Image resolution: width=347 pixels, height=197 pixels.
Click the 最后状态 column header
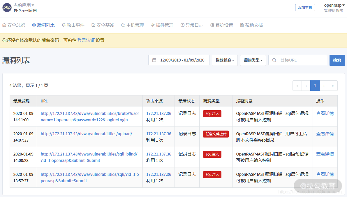pyautogui.click(x=186, y=101)
